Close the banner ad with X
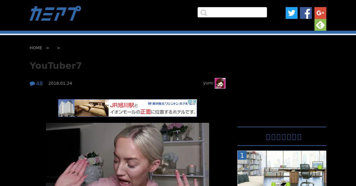356x186 pixels. [x=195, y=101]
